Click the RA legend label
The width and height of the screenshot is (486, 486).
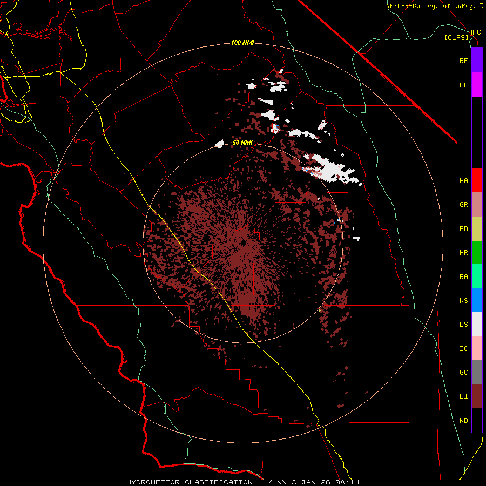point(463,277)
